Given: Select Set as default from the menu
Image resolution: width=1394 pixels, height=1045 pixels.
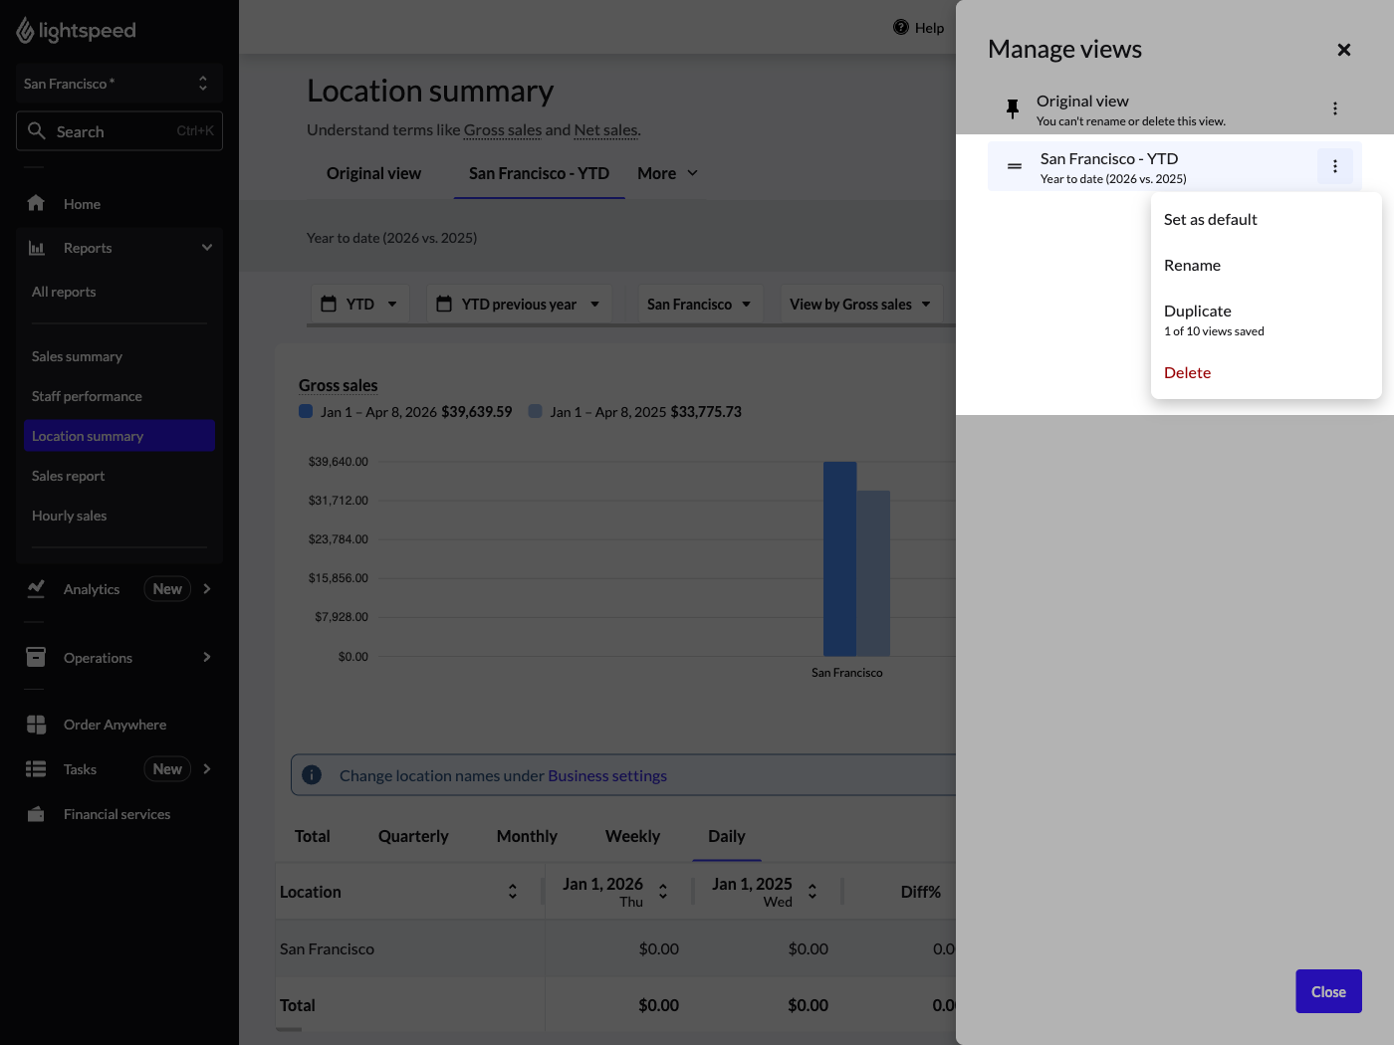Looking at the screenshot, I should click(x=1210, y=219).
